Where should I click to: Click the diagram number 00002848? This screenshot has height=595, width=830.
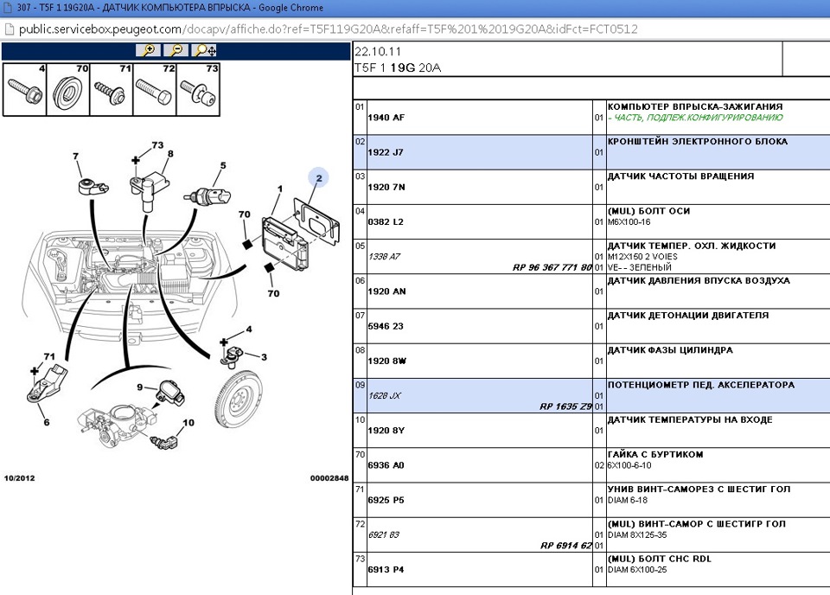pos(329,478)
